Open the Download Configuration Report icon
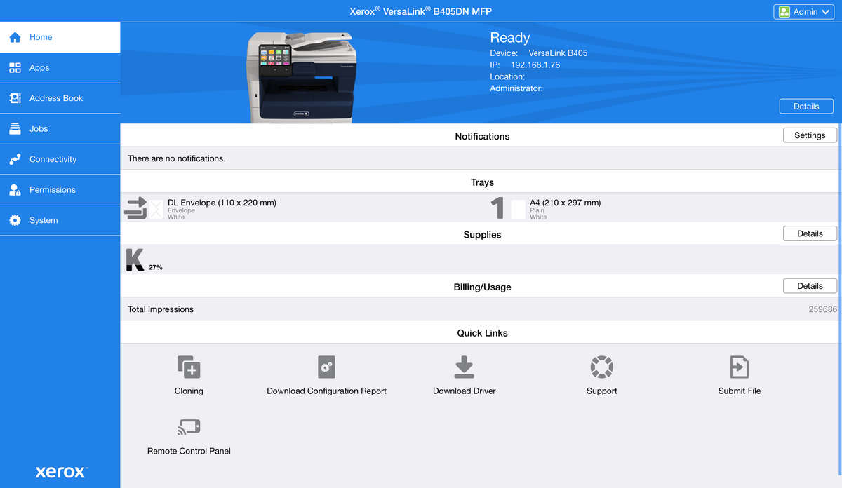The height and width of the screenshot is (488, 842). (326, 367)
